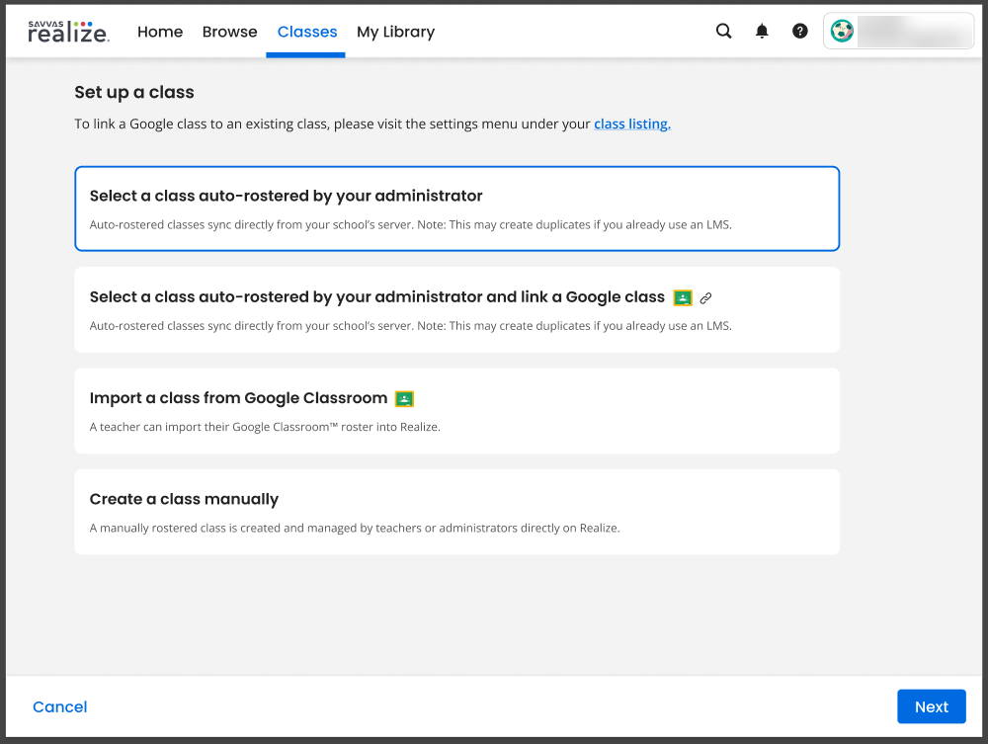Open the user profile avatar menu
This screenshot has height=744, width=988.
coord(898,31)
